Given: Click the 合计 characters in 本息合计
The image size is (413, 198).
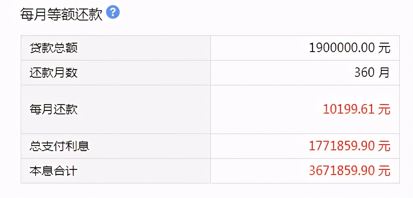Looking at the screenshot, I should [x=65, y=171].
